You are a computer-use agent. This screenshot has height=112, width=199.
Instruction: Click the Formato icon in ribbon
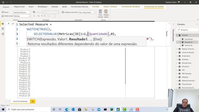point(34,12)
